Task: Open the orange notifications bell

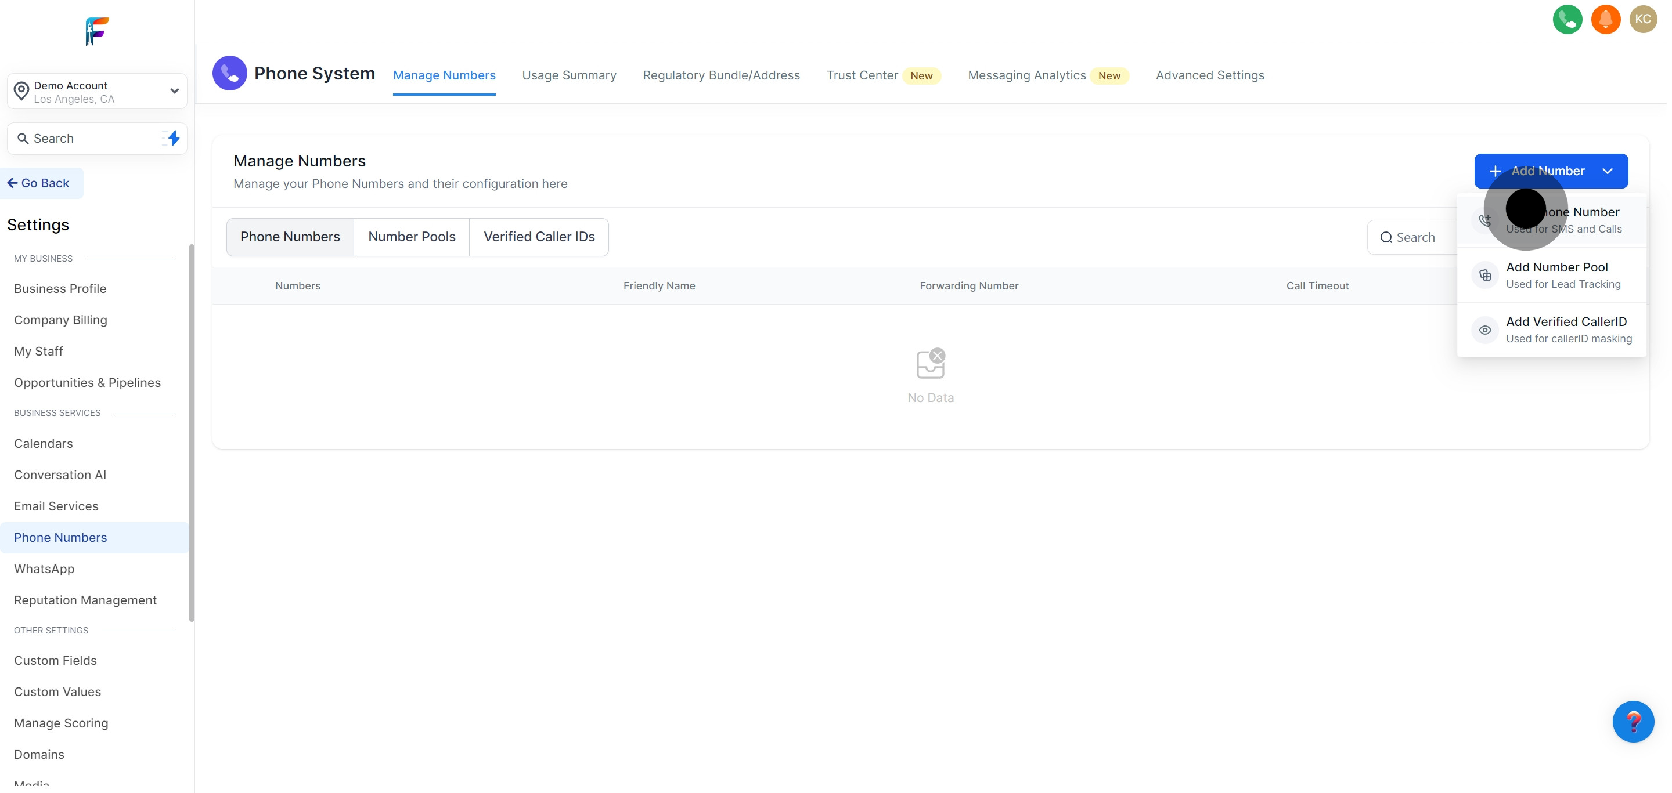Action: [1605, 20]
